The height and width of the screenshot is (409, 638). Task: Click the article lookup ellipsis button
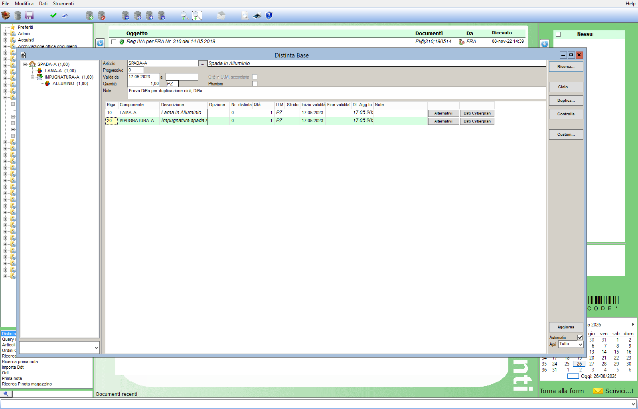tap(203, 63)
